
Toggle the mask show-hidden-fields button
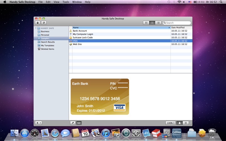[79, 123]
